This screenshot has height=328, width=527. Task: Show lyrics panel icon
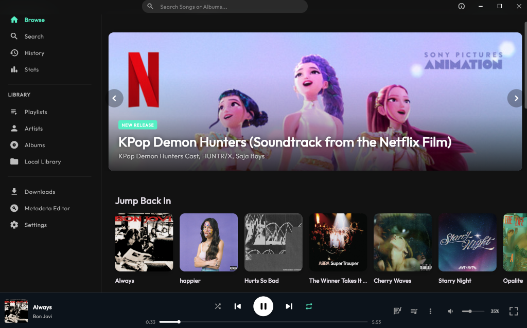pos(397,311)
